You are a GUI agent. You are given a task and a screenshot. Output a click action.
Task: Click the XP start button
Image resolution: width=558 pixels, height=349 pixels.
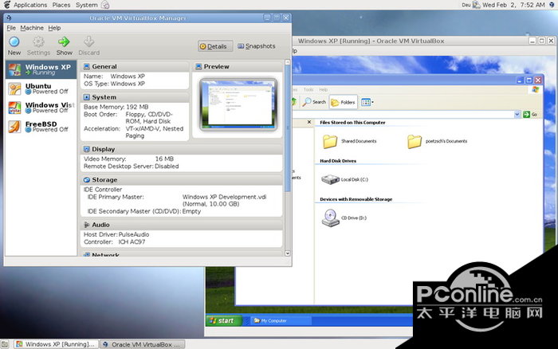click(x=225, y=320)
